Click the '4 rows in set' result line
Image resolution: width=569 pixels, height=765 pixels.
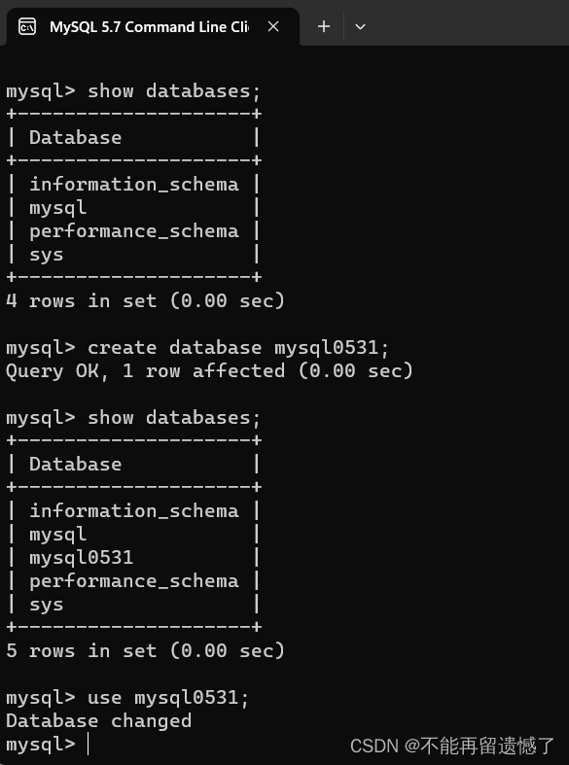(x=145, y=301)
